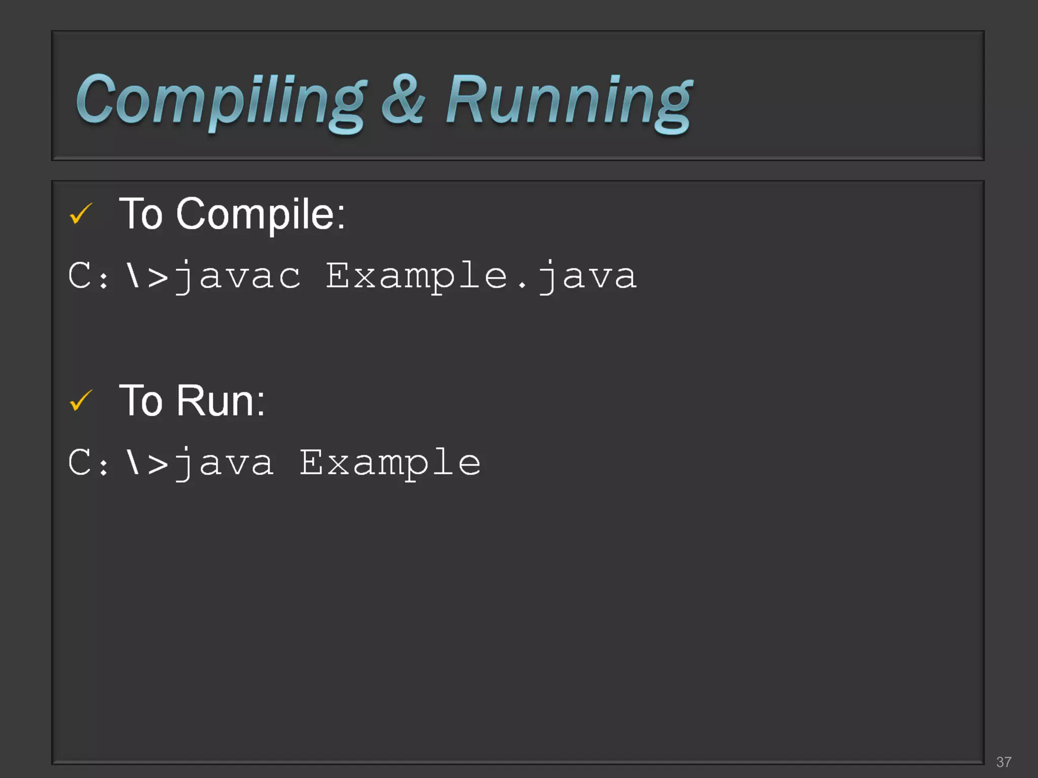Click the empty area of the title box

tap(836, 96)
